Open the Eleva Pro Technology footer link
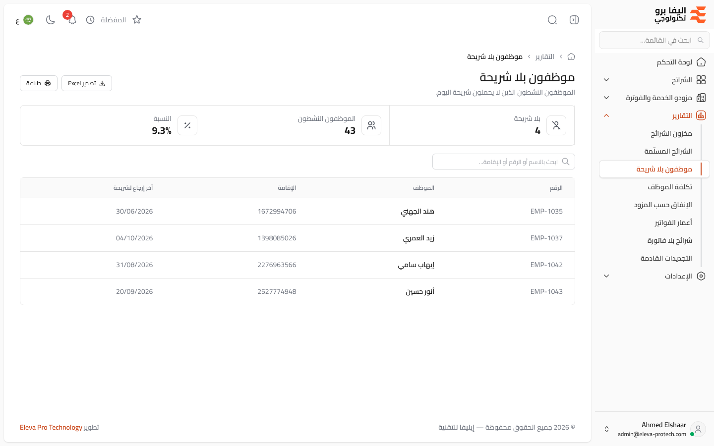This screenshot has height=446, width=714. coord(51,427)
